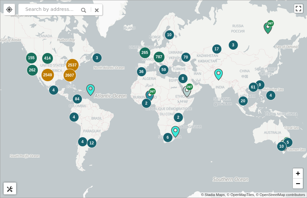Click the cyan pin in the Atlantic
The image size is (307, 198).
click(90, 90)
